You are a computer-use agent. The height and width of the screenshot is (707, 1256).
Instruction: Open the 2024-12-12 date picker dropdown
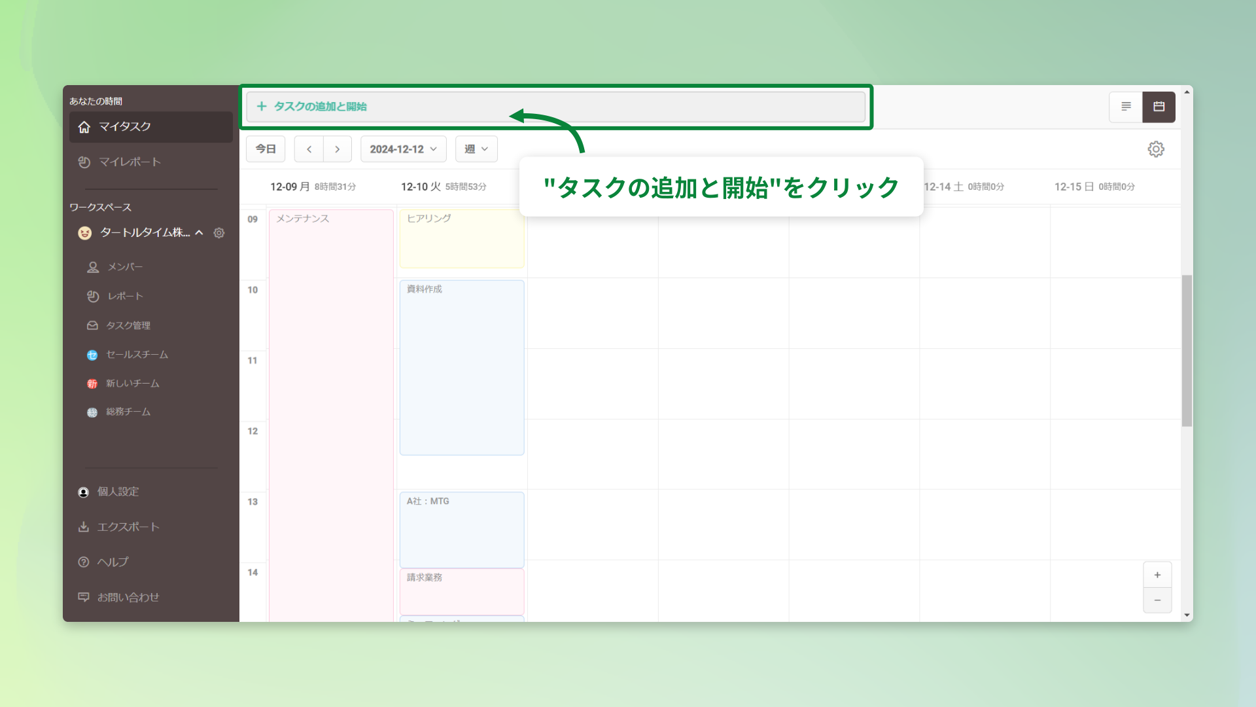coord(403,149)
